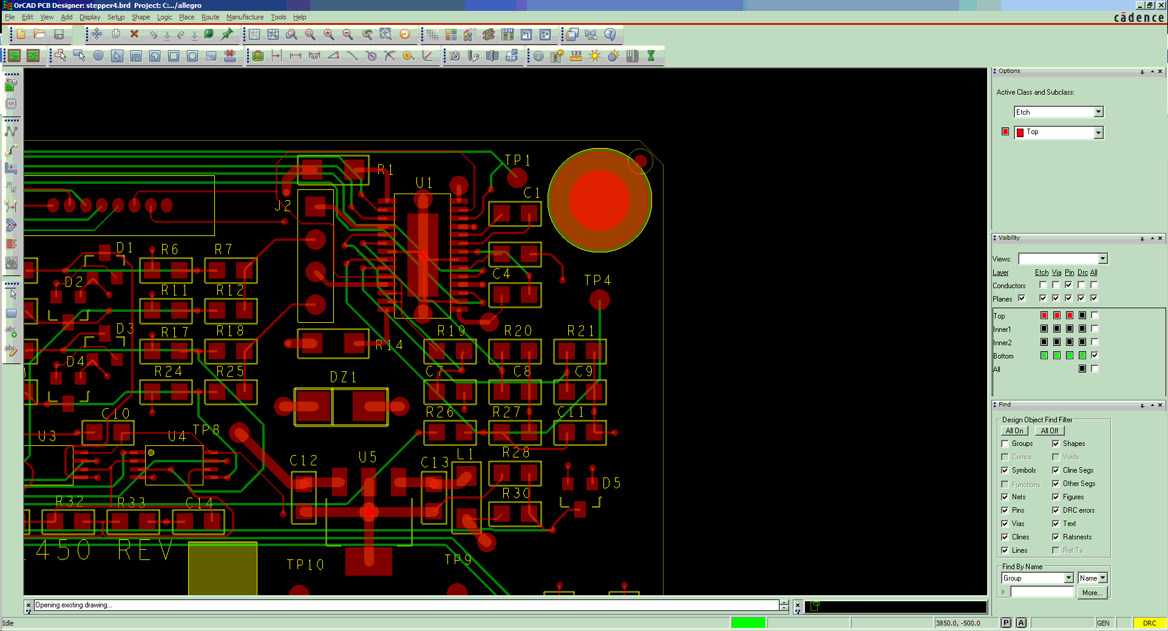Select the ODB++ export icon
Image resolution: width=1168 pixels, height=631 pixels.
point(511,56)
